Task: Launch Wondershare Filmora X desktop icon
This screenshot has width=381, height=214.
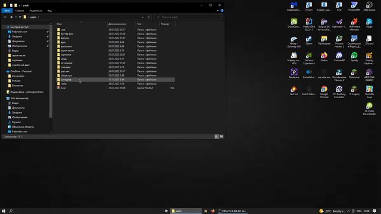Action: [339, 75]
